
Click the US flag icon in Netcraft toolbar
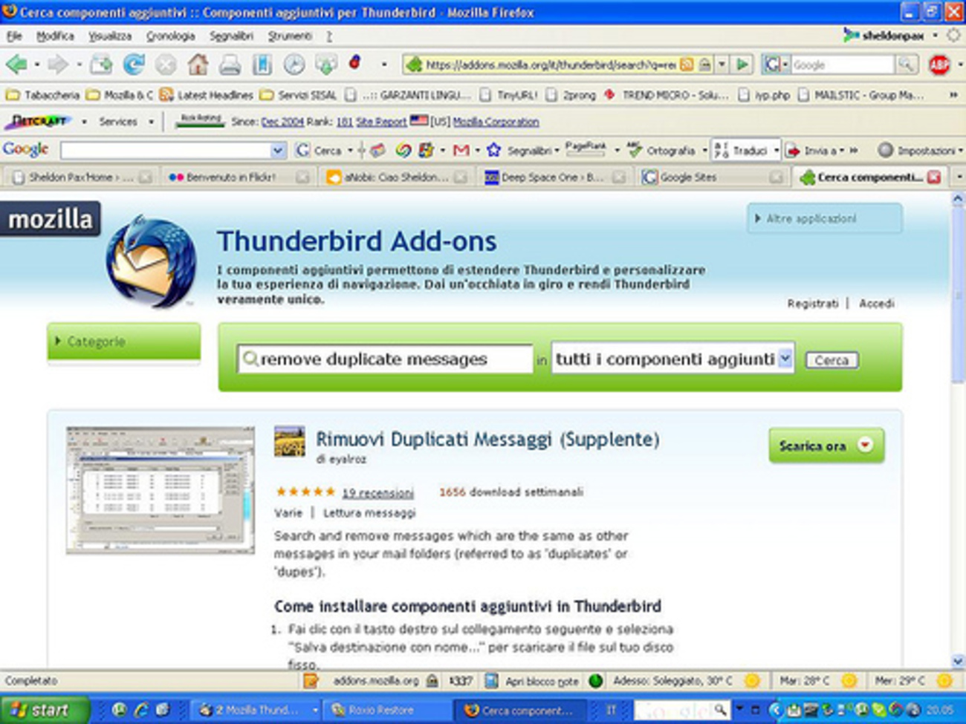(419, 121)
